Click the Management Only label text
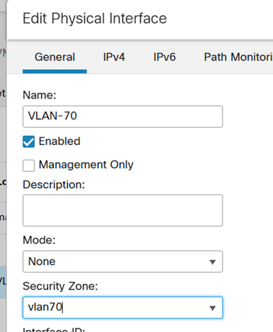This screenshot has height=332, width=273. [86, 165]
